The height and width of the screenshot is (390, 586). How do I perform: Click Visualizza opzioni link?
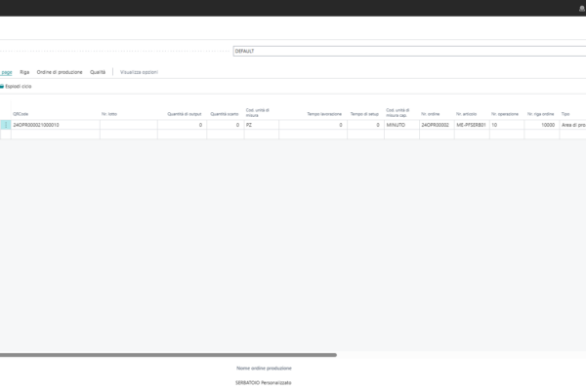[x=139, y=72]
